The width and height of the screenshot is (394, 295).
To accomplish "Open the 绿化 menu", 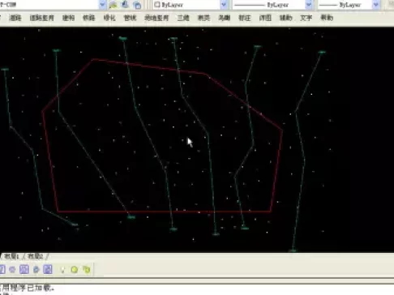I will coord(109,18).
